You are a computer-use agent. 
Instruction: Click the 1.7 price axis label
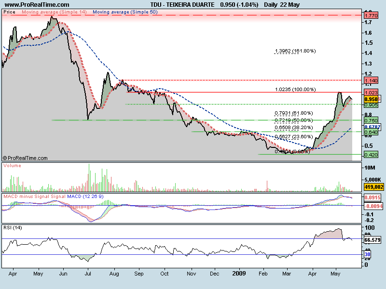coord(368,22)
